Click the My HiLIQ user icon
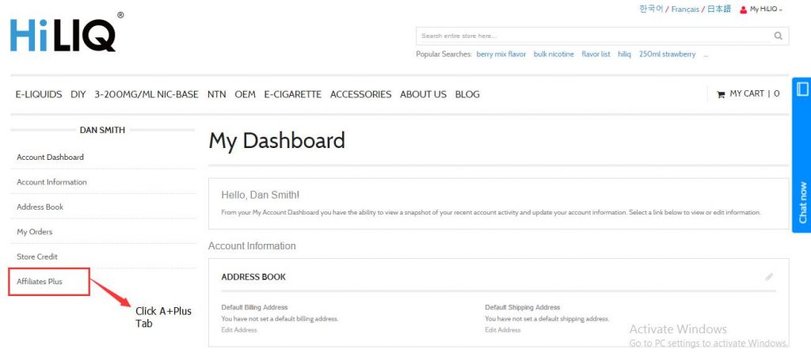This screenshot has height=357, width=811. pyautogui.click(x=743, y=9)
